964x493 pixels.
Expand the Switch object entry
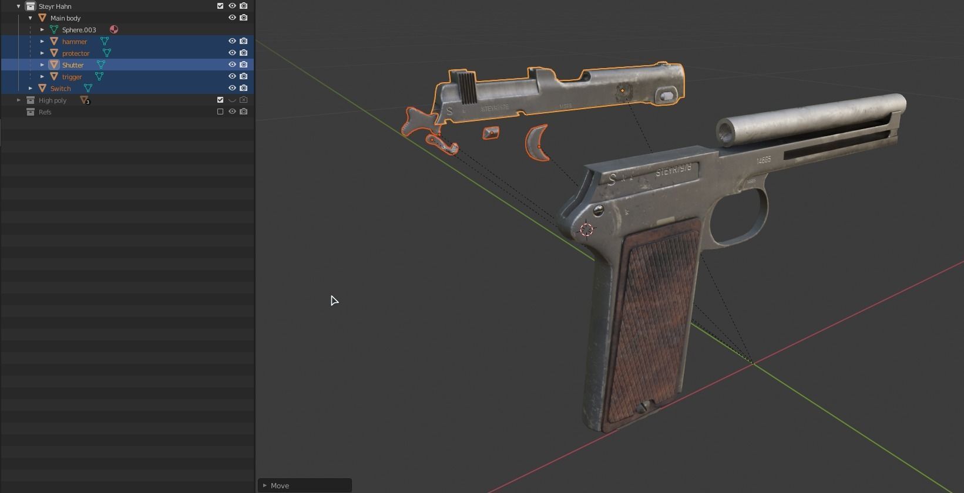point(31,88)
